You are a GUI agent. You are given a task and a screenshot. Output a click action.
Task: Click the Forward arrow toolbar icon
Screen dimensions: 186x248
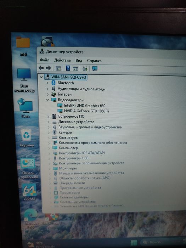(48, 68)
